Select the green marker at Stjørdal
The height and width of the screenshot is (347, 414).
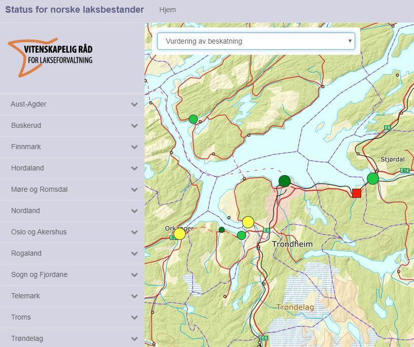click(x=372, y=178)
